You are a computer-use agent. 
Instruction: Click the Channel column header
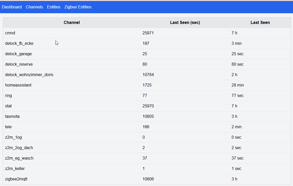(x=72, y=23)
